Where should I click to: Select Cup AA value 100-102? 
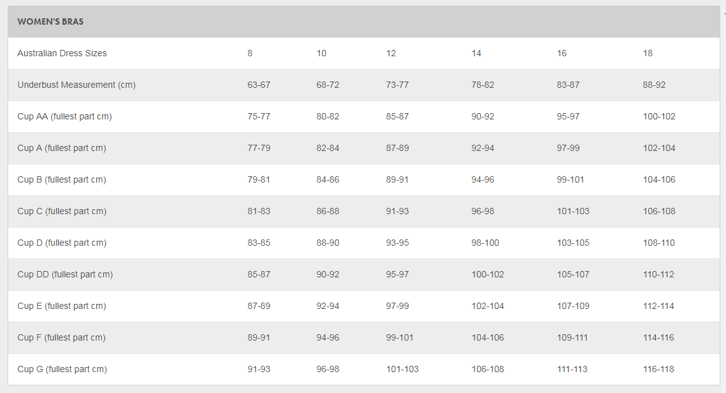point(659,116)
